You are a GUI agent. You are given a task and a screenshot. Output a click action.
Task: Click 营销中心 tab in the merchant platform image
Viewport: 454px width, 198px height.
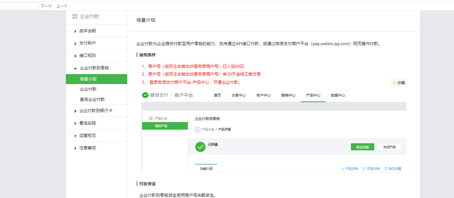pos(288,95)
